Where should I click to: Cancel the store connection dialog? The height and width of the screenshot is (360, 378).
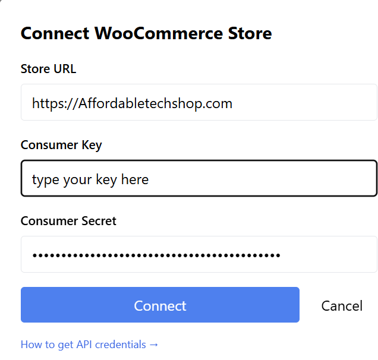342,305
